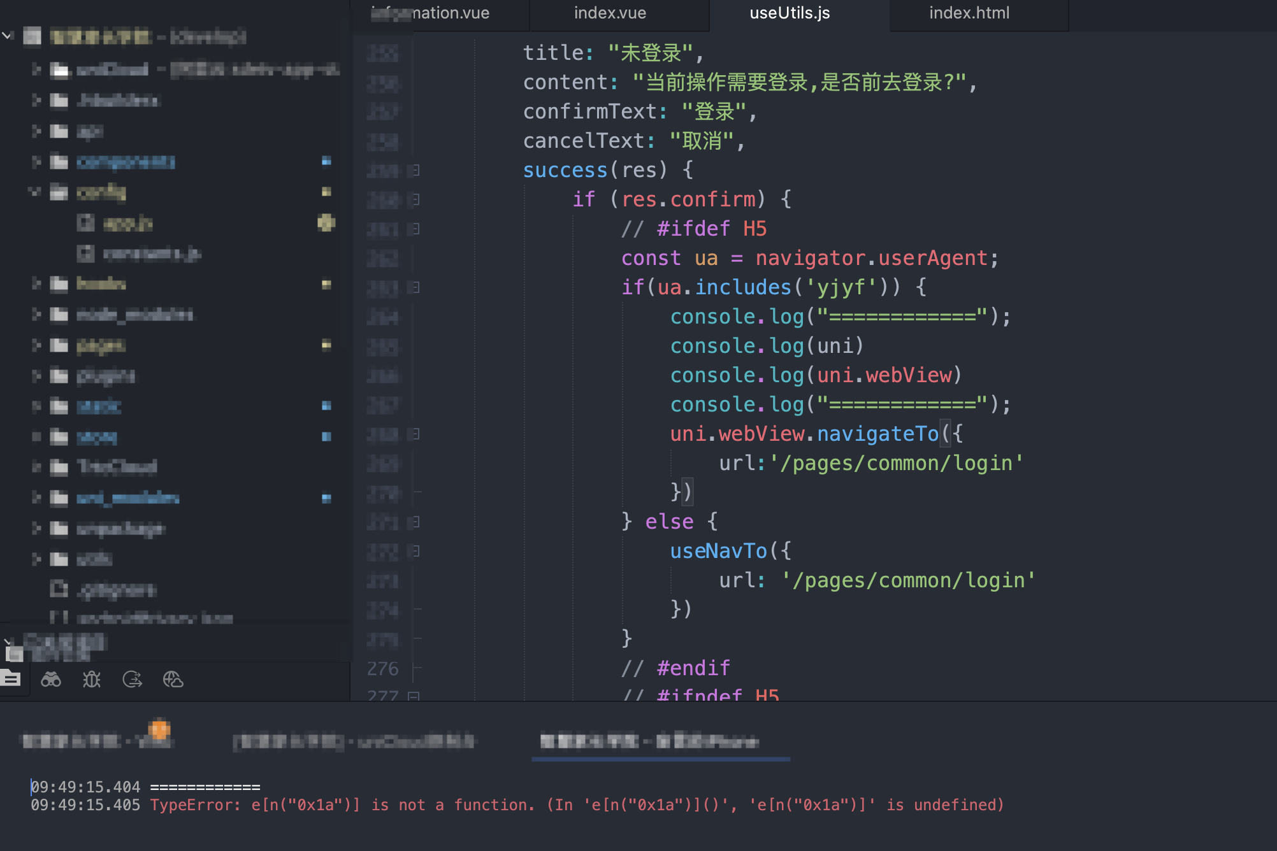Image resolution: width=1277 pixels, height=851 pixels.
Task: Toggle fold marker beside uni.webView.navigateTo line
Action: (x=415, y=434)
